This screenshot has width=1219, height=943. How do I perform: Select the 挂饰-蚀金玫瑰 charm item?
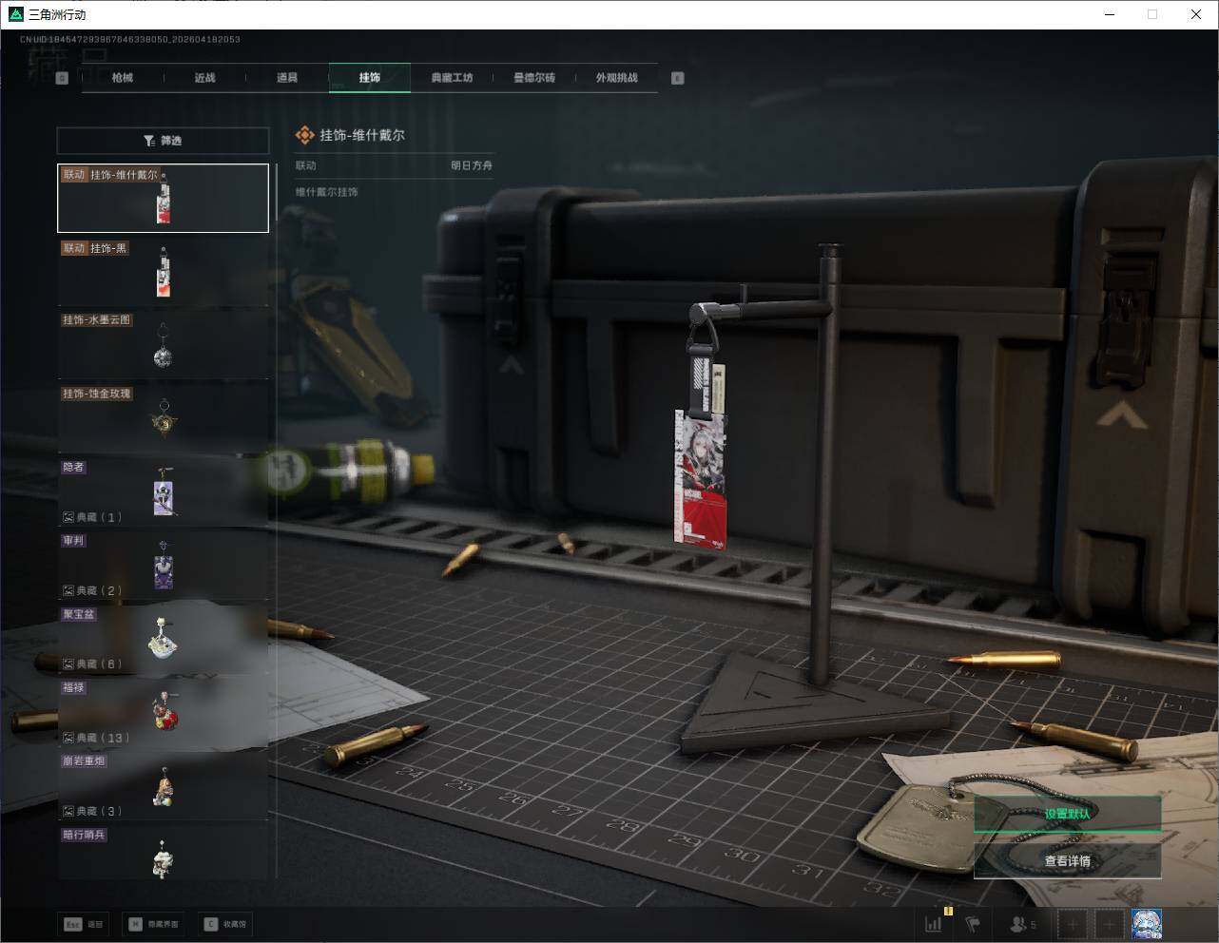click(163, 418)
